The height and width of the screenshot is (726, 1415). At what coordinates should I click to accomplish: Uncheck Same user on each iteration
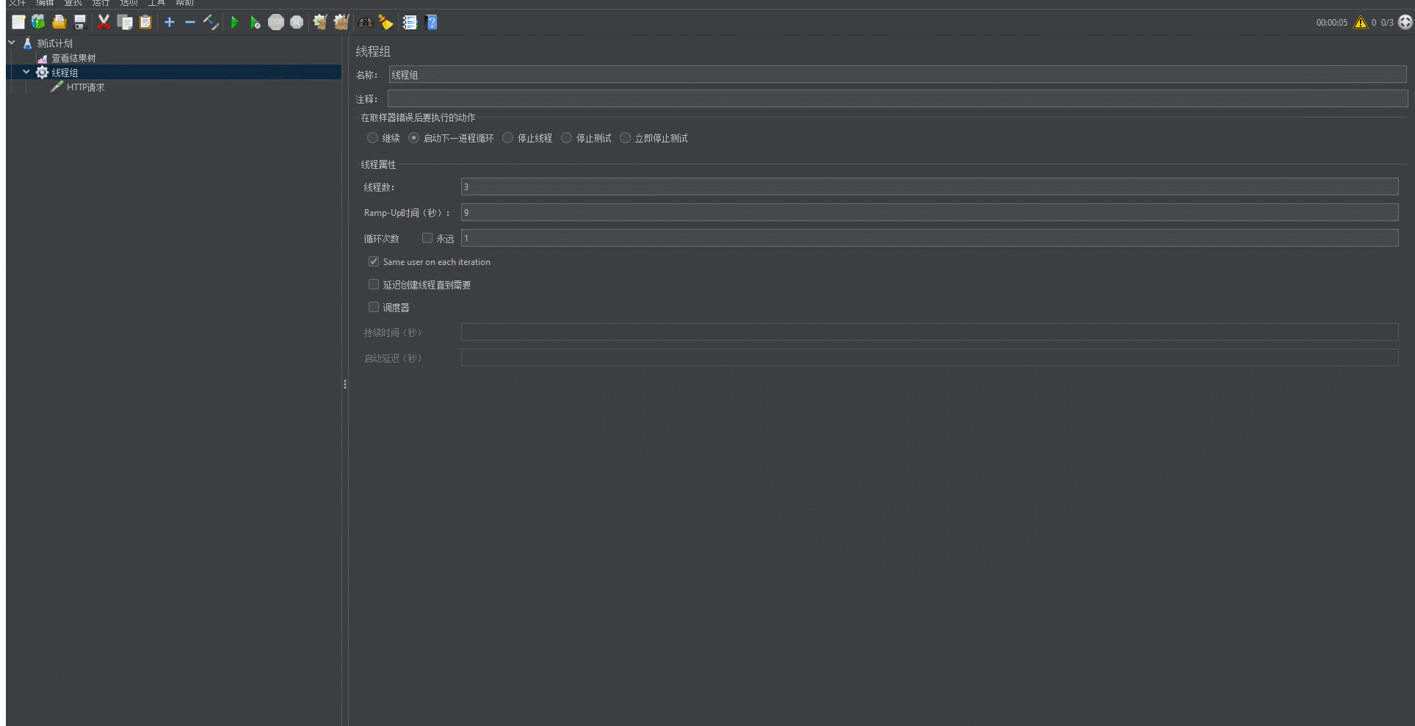pyautogui.click(x=374, y=262)
